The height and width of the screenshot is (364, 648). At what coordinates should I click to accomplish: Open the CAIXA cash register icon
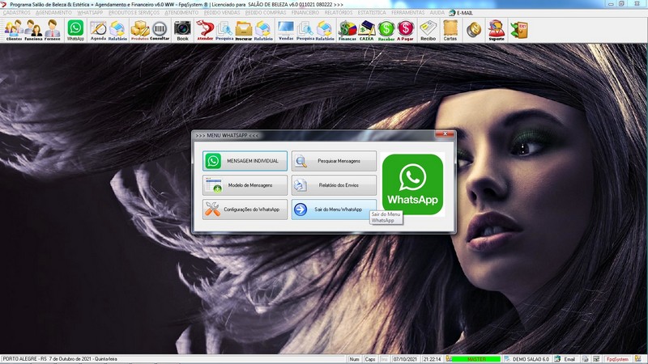tap(367, 30)
